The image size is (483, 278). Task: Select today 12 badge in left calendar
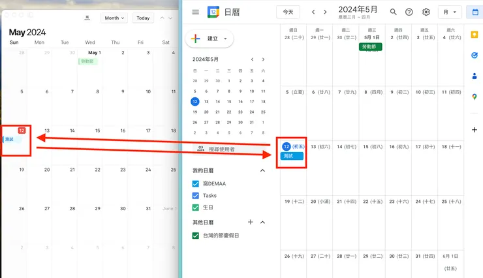[x=22, y=131]
